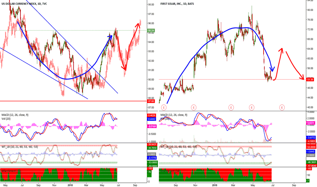The width and height of the screenshot is (317, 187).
Task: Click the 2018 label on dollar chart time axis
Action: pyautogui.click(x=70, y=185)
